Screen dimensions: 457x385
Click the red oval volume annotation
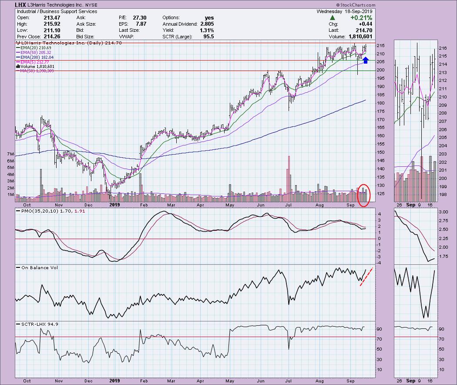(363, 195)
